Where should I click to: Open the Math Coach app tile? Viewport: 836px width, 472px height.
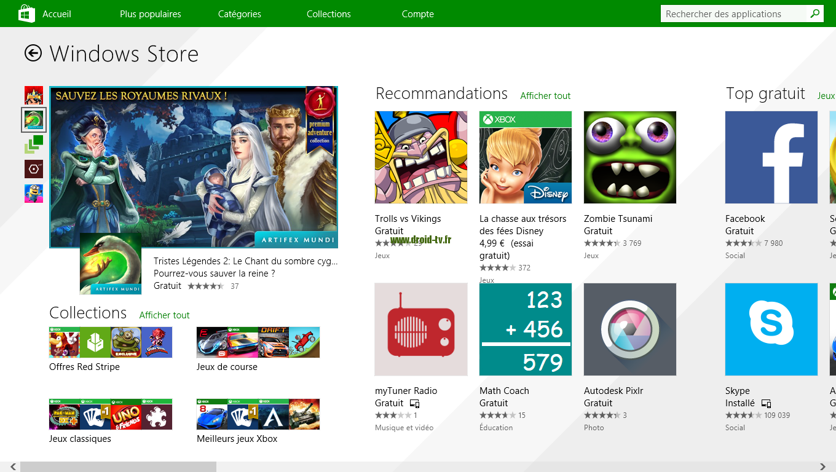pyautogui.click(x=526, y=329)
